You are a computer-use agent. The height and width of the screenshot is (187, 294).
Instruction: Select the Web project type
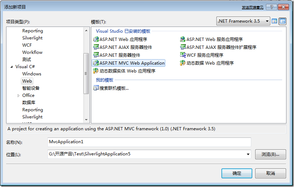27,81
